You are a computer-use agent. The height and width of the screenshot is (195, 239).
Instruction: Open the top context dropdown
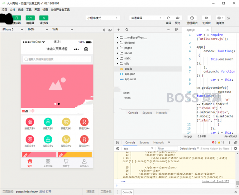(x=138, y=149)
